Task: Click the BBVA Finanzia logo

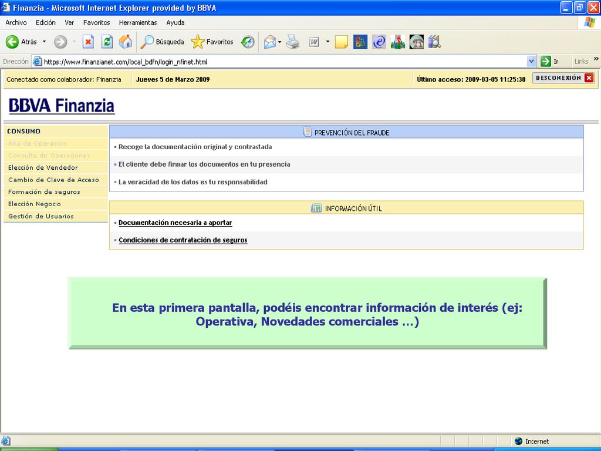Action: tap(61, 106)
